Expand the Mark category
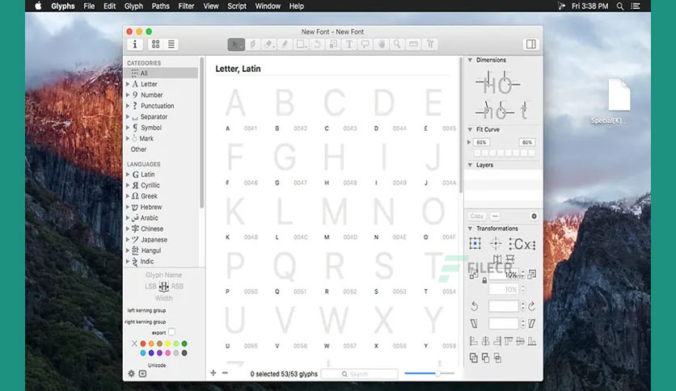The width and height of the screenshot is (676, 391). 128,138
